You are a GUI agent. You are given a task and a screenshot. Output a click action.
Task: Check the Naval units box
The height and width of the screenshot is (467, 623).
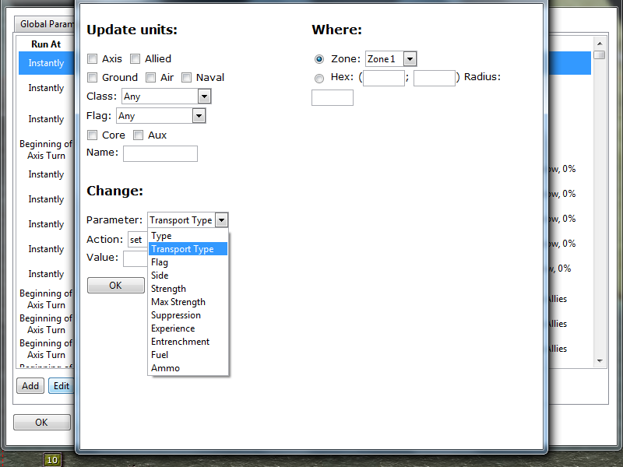187,78
